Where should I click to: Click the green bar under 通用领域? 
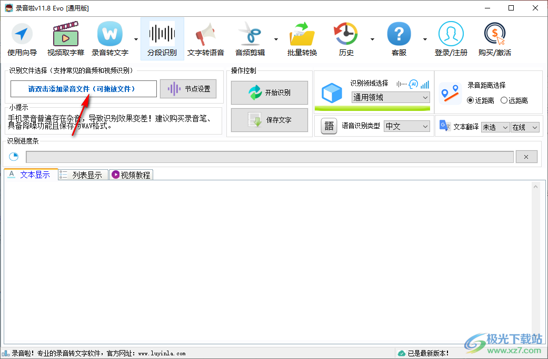pos(373,108)
